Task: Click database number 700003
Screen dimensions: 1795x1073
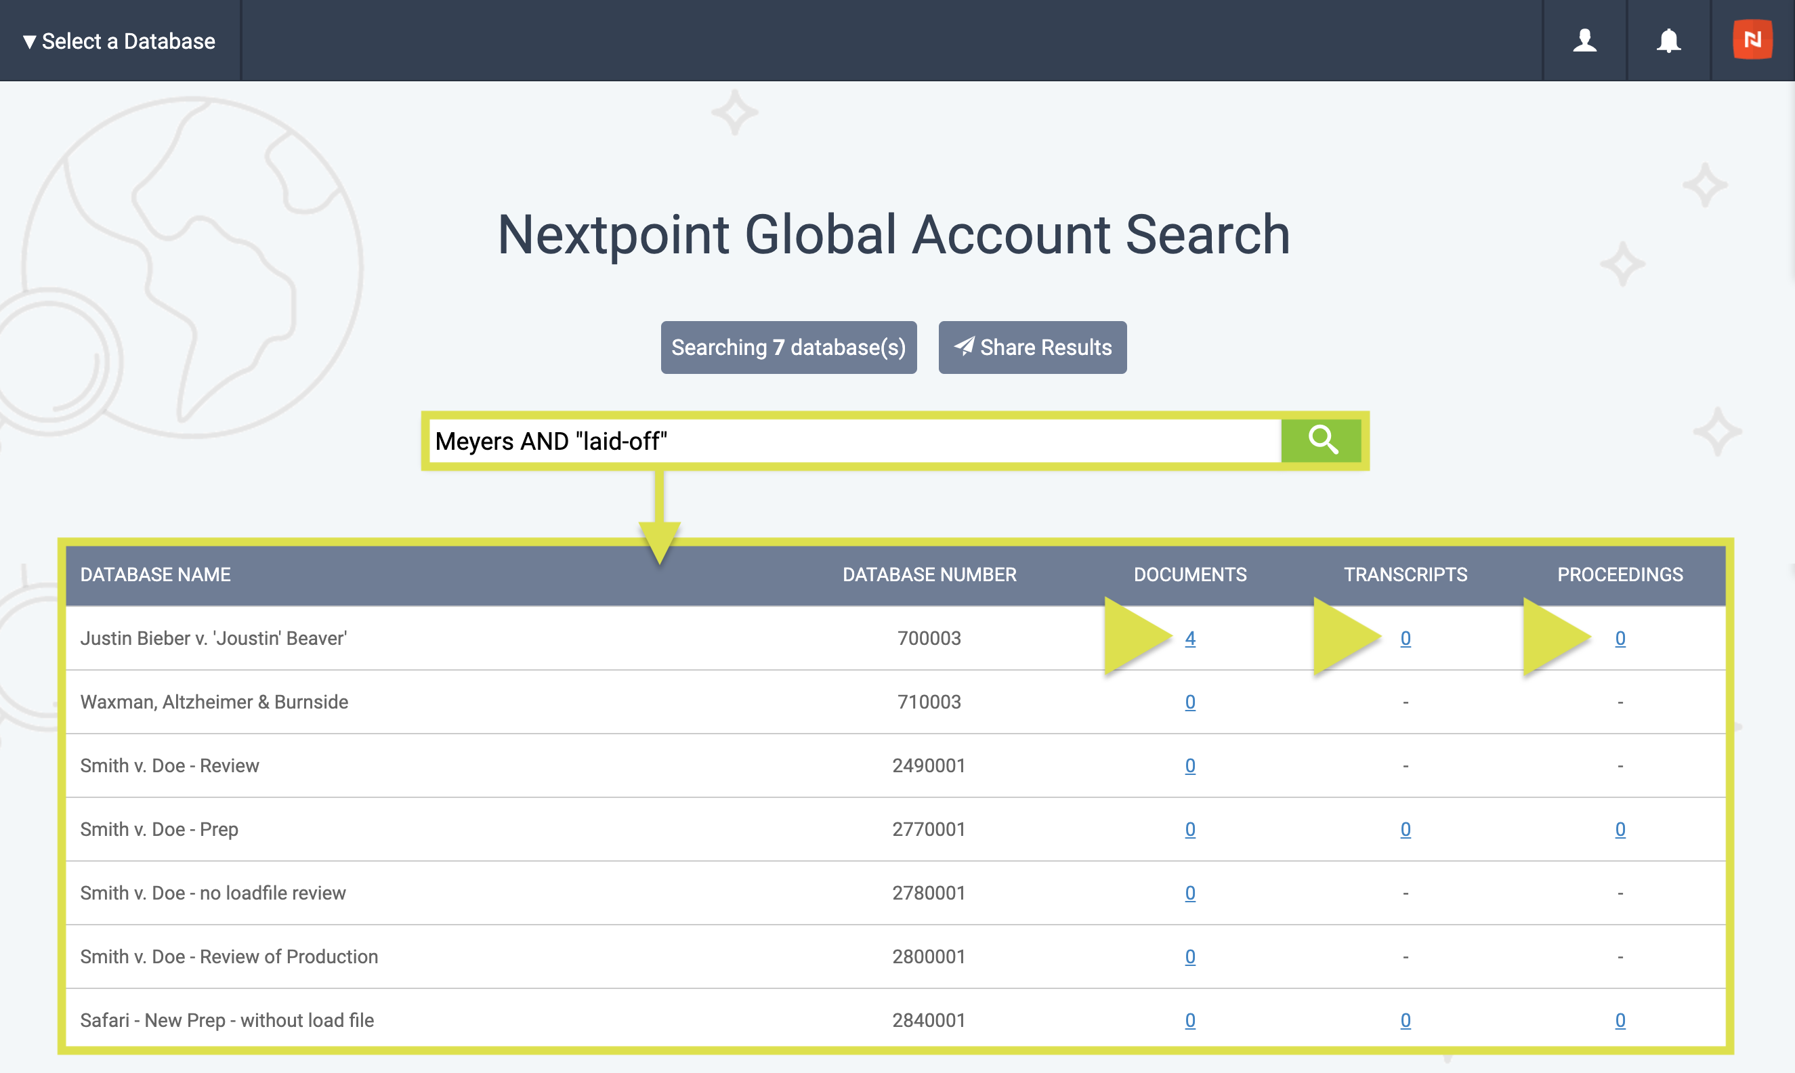Action: 929,639
